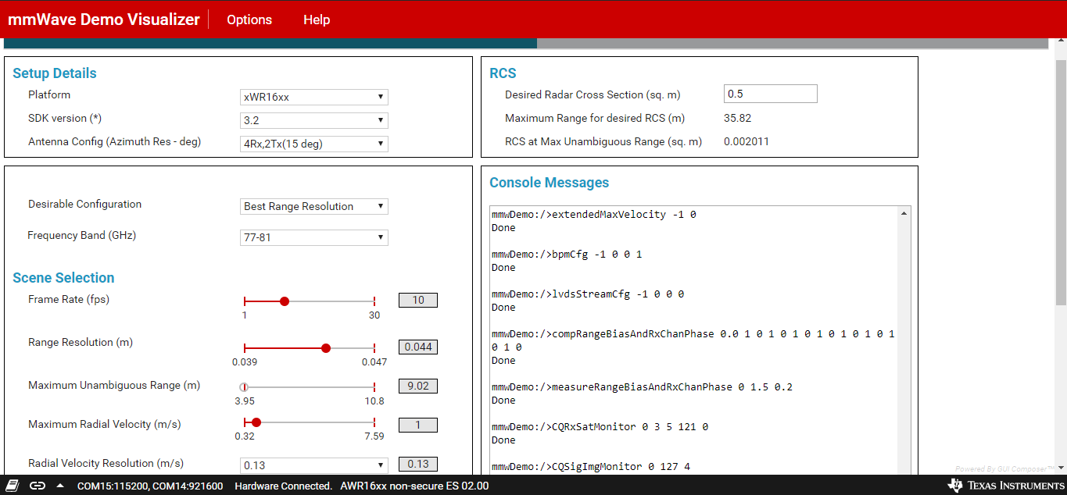
Task: Expand the status bar up-arrow icon
Action: pos(60,486)
